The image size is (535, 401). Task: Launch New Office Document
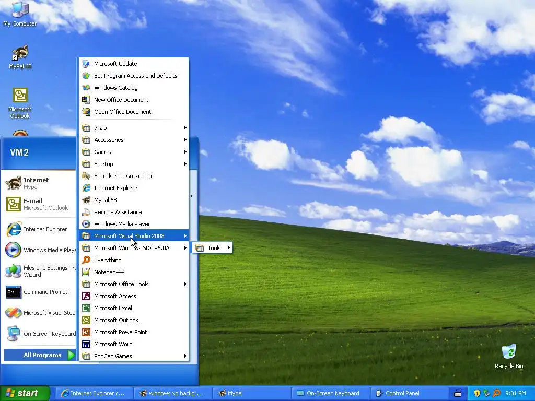click(x=134, y=100)
